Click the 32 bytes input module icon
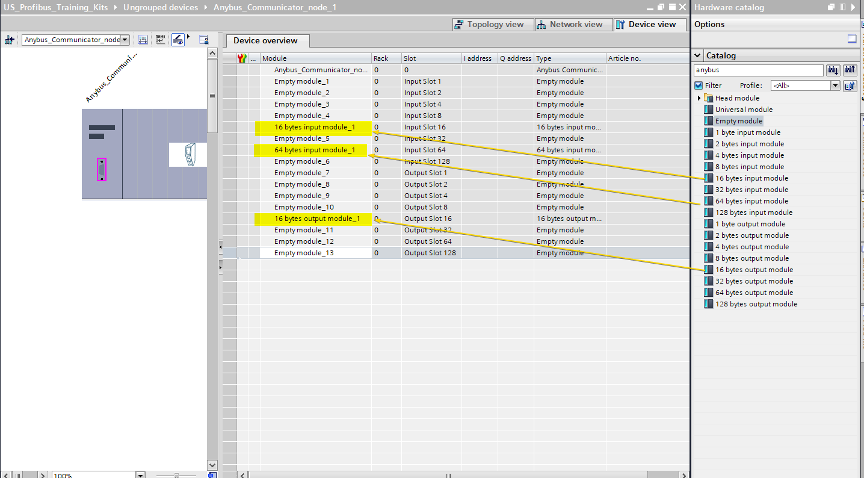 point(709,190)
